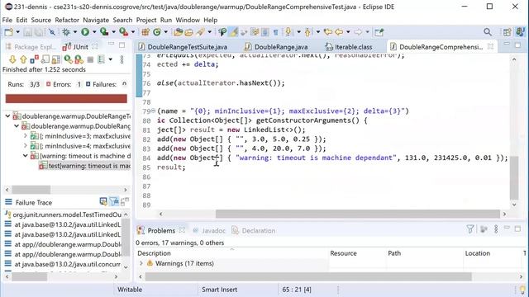Click the Description column header

click(155, 253)
